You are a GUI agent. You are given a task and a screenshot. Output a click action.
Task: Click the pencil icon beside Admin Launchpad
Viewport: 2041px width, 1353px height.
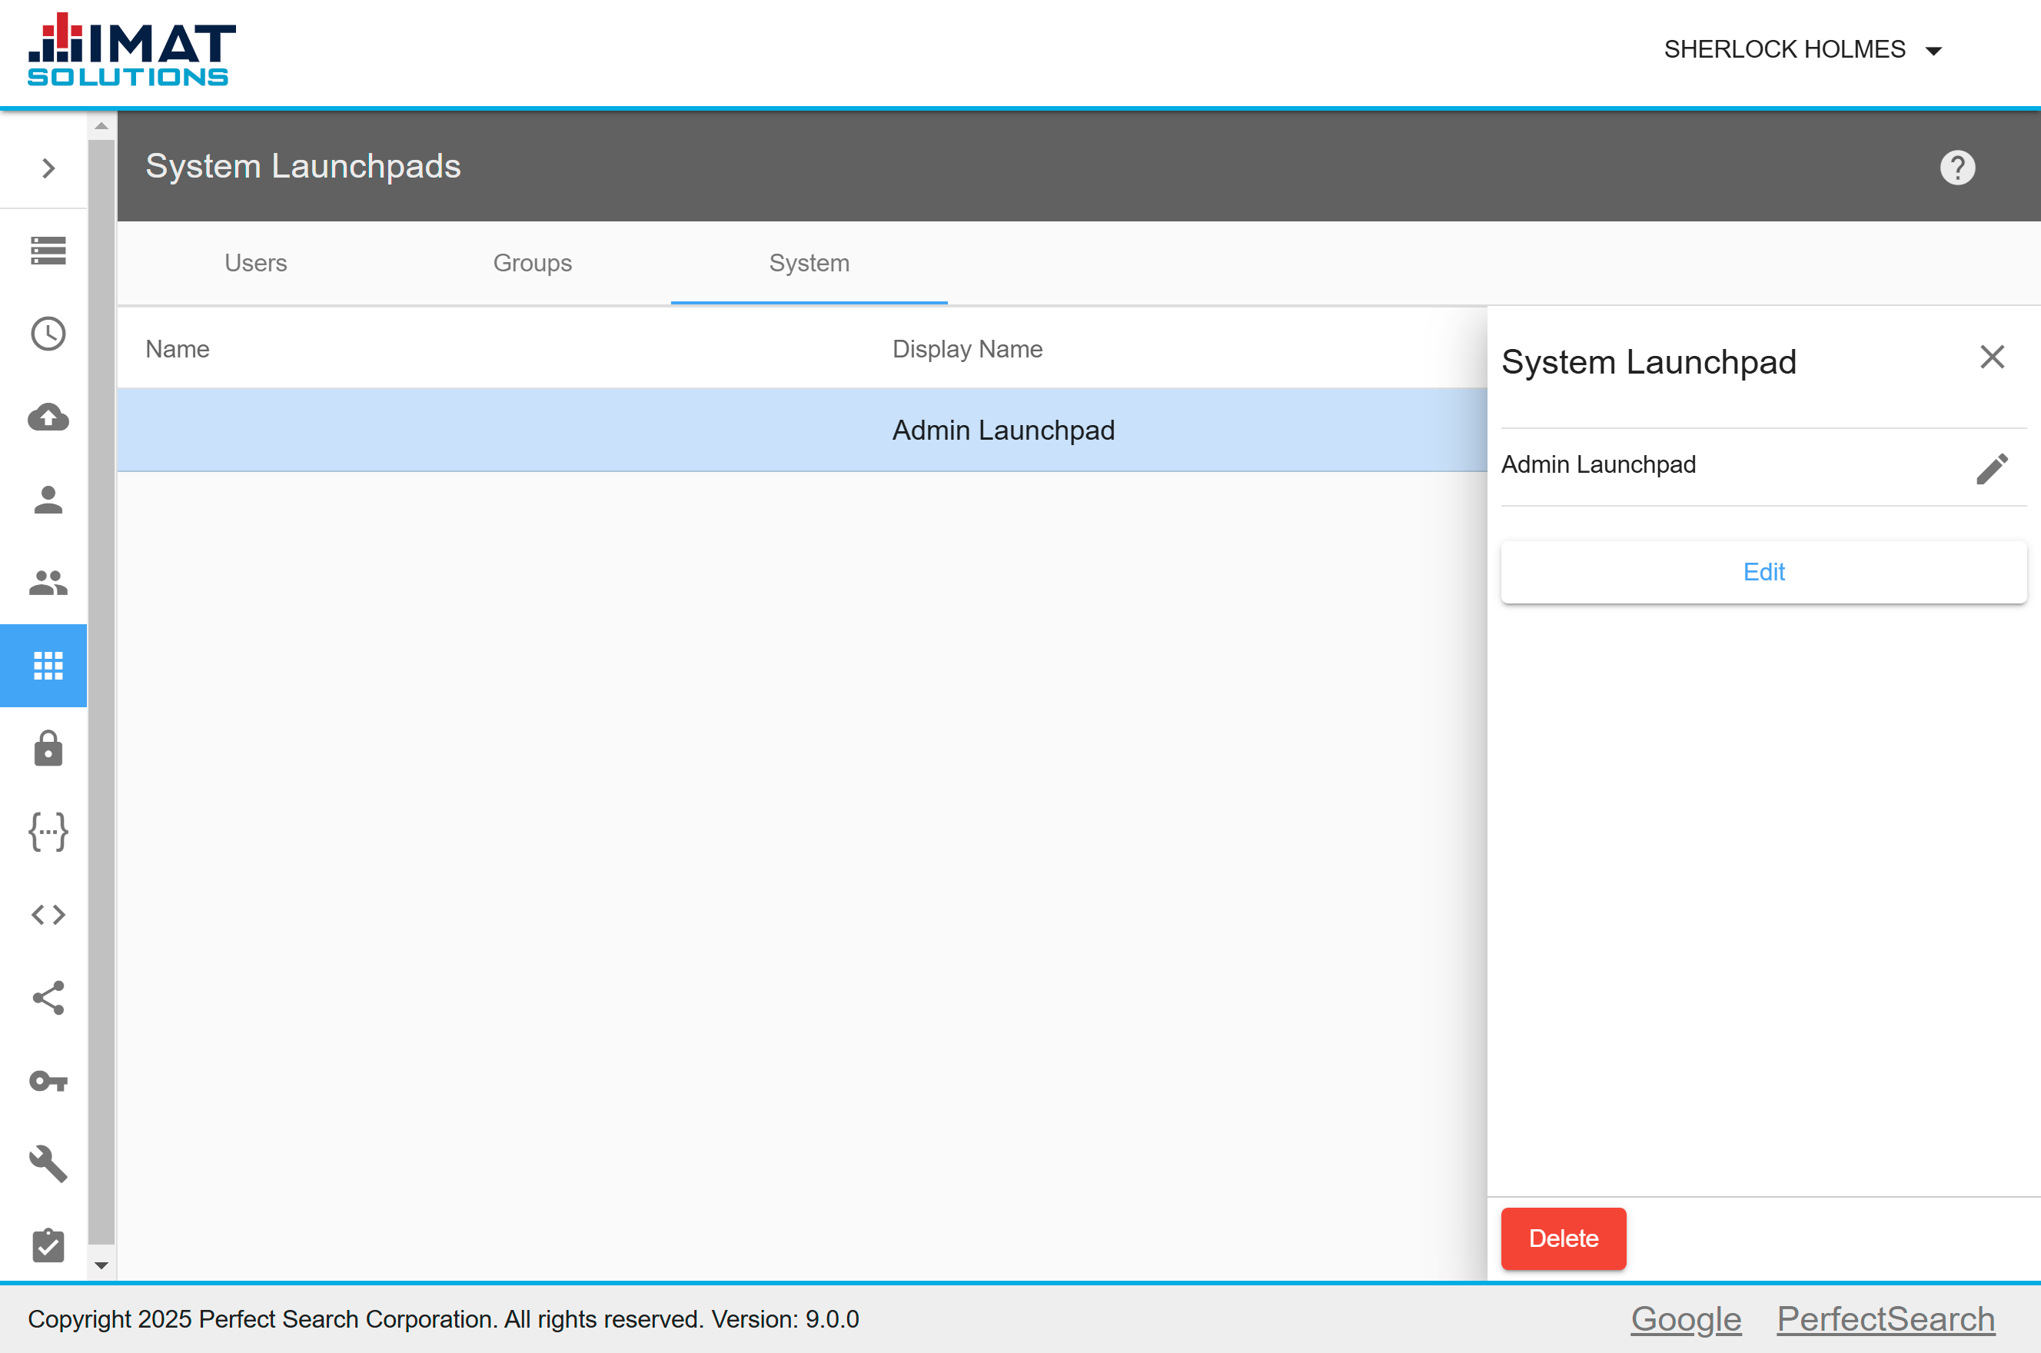click(x=1992, y=468)
